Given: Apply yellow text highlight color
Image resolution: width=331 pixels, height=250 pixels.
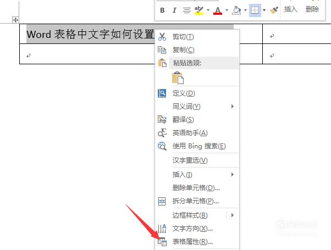Looking at the screenshot, I should [x=199, y=10].
